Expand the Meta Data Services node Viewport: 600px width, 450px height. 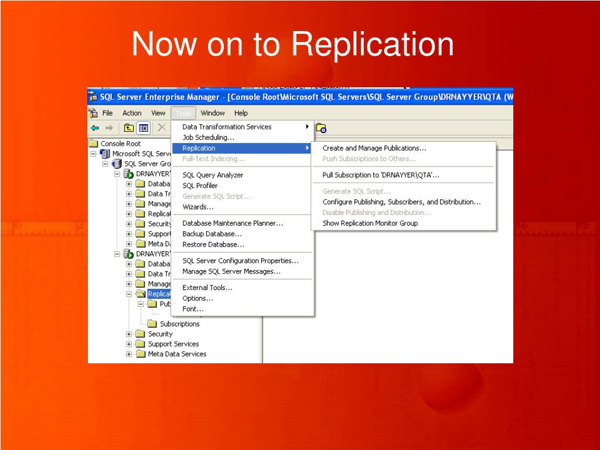(129, 354)
